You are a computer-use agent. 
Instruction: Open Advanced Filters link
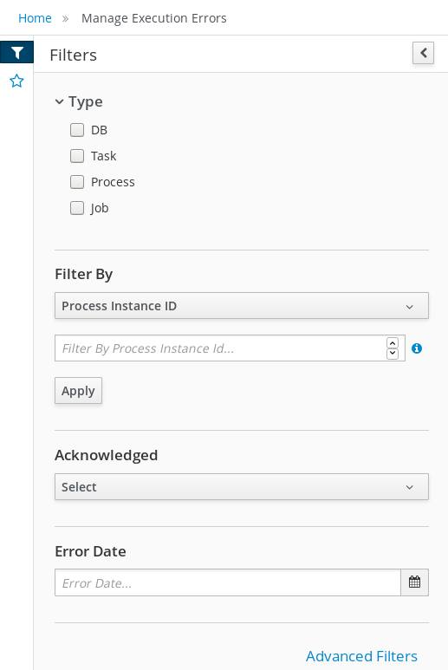(x=361, y=656)
